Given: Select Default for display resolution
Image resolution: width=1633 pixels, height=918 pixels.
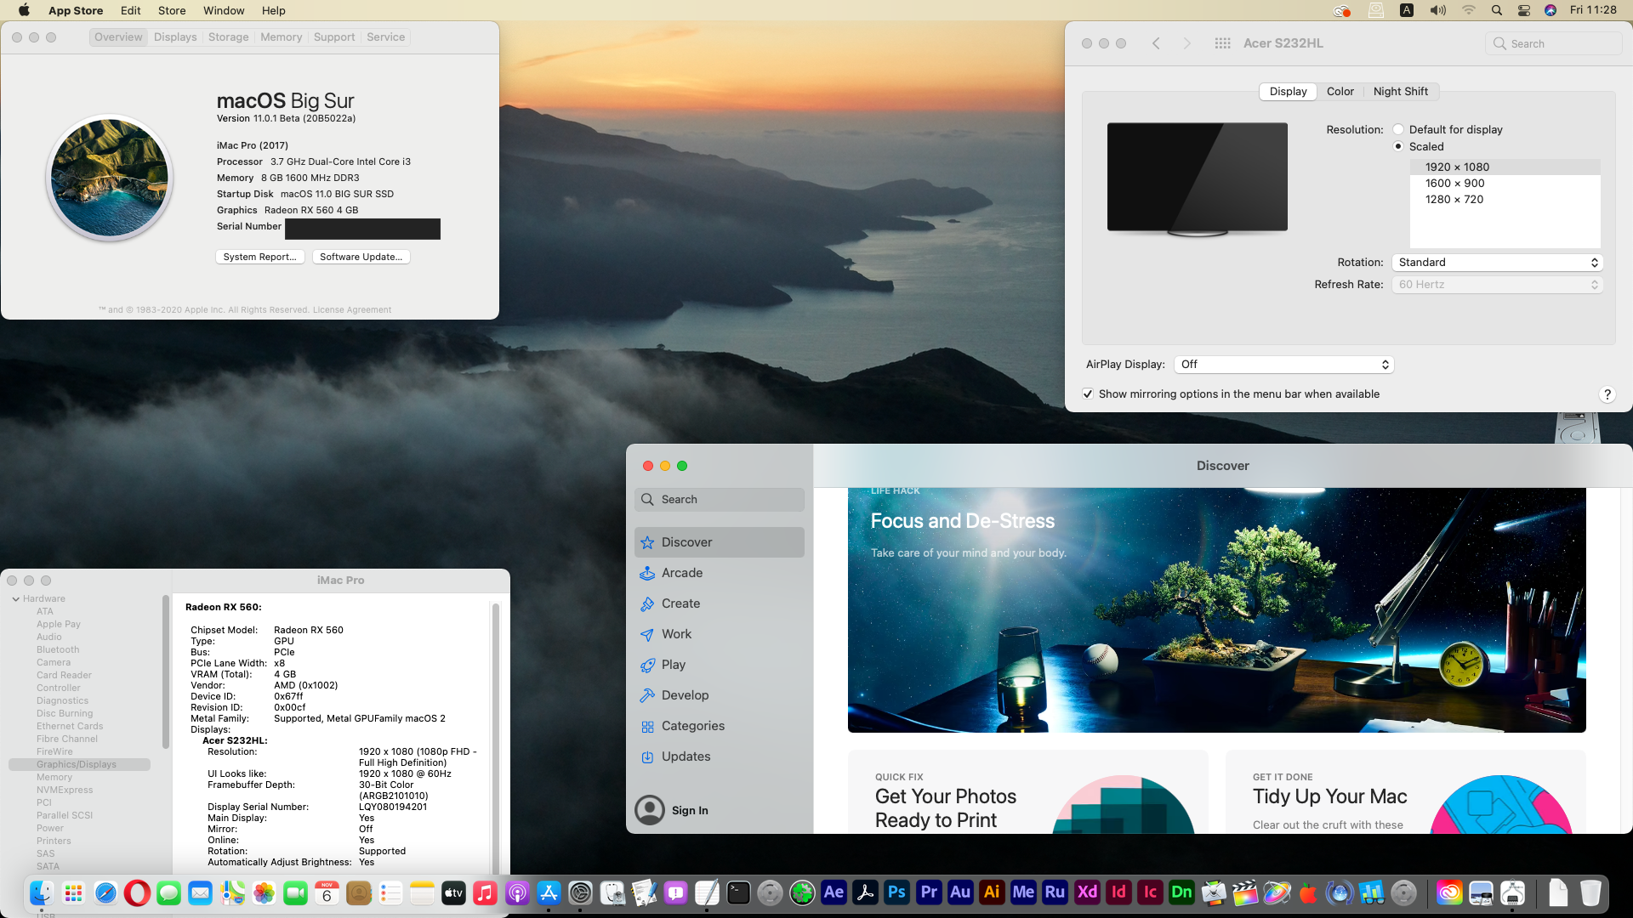Looking at the screenshot, I should tap(1398, 129).
